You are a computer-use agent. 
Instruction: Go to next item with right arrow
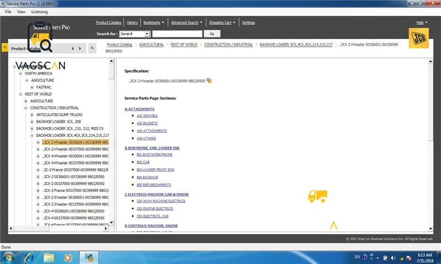tap(80, 48)
